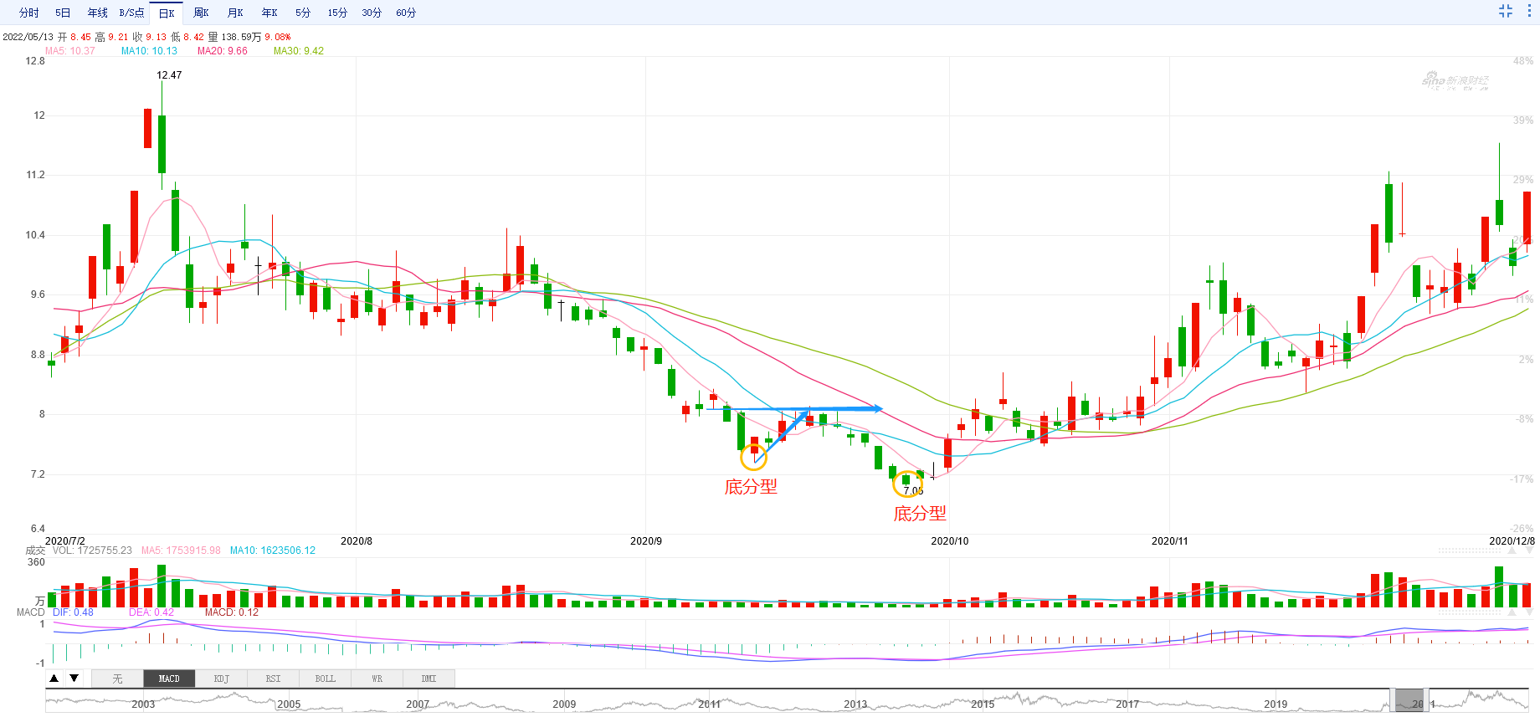
Task: Select the 60分 chart tab
Action: pyautogui.click(x=406, y=13)
